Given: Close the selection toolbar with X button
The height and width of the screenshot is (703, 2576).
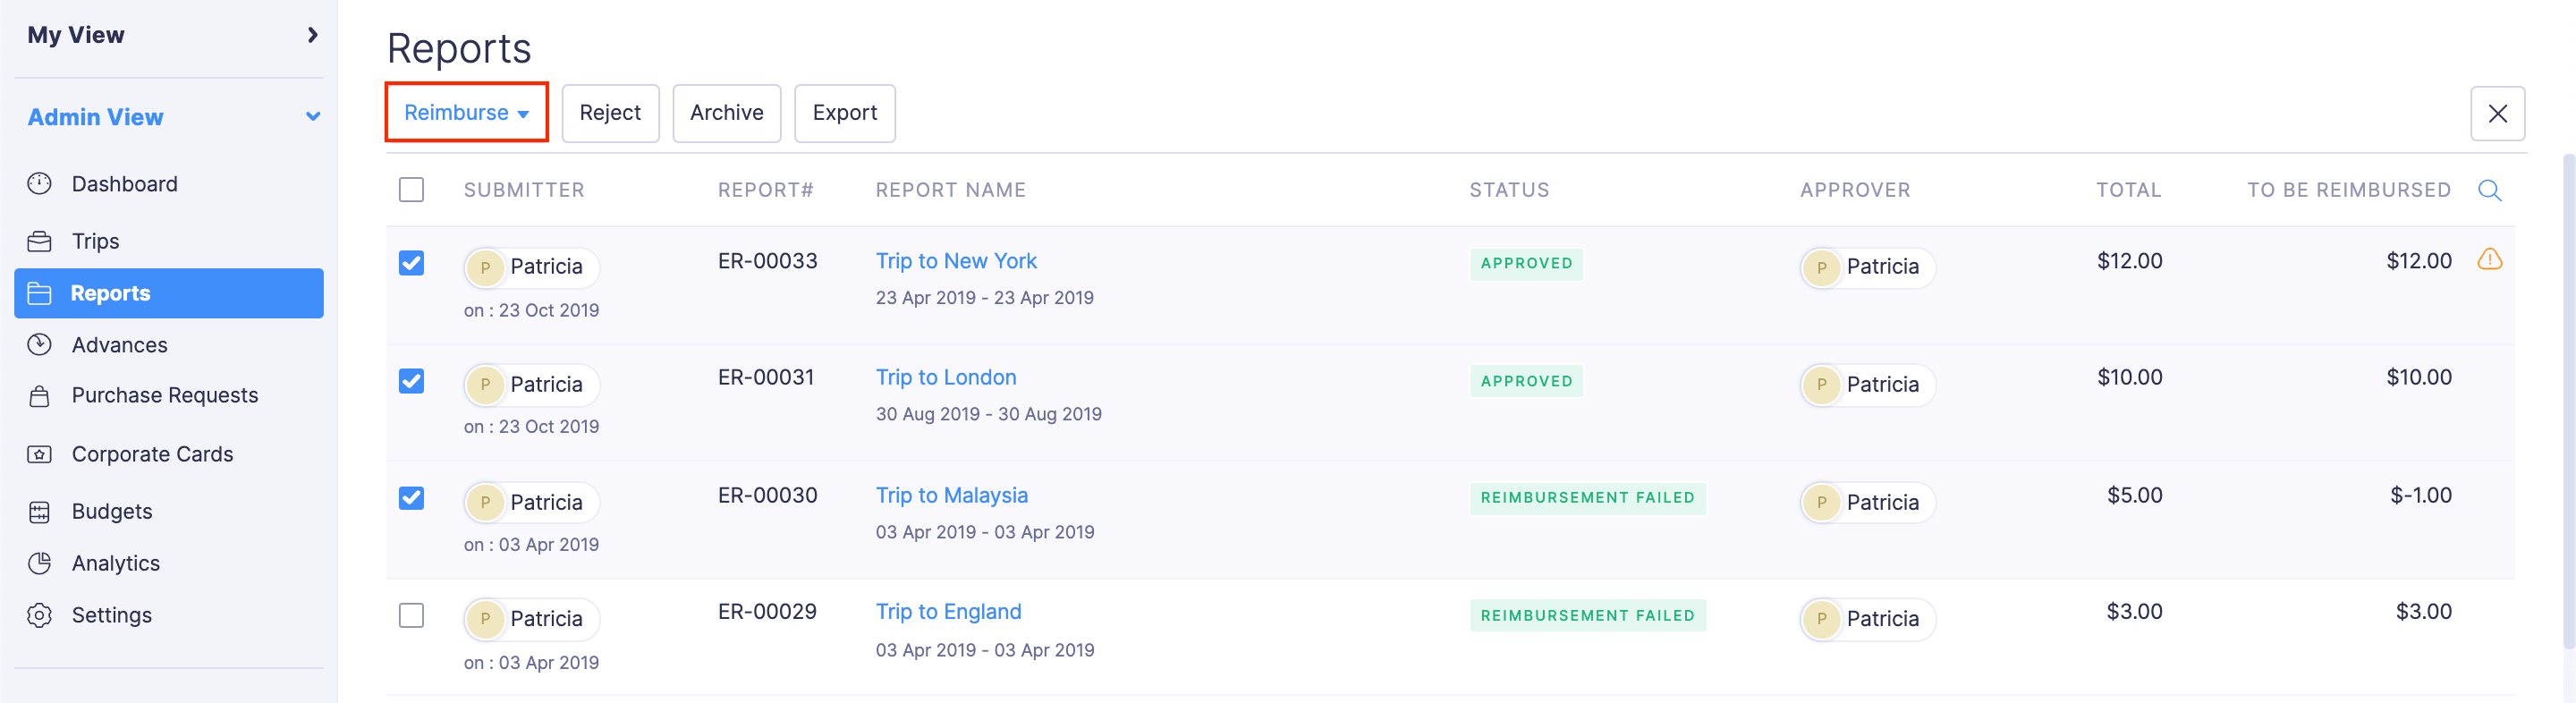Looking at the screenshot, I should tap(2496, 114).
